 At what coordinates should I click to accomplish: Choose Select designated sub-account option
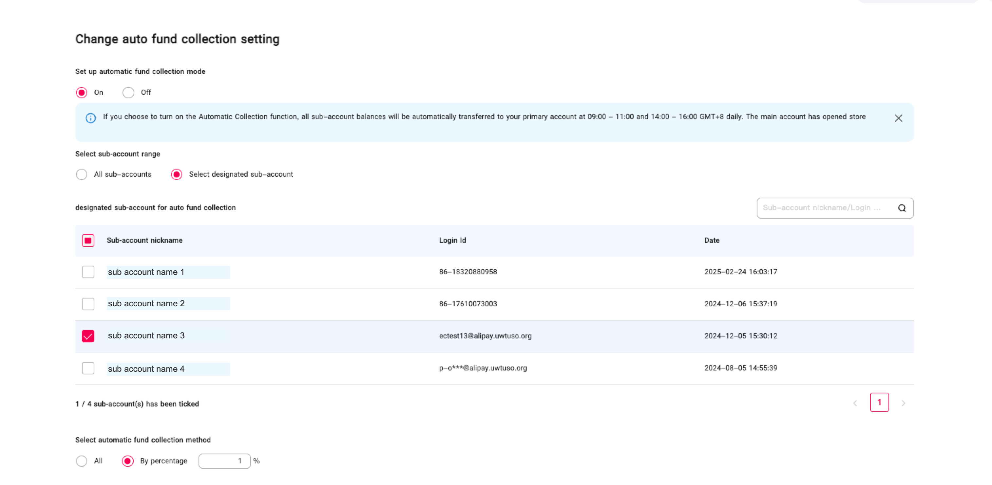[x=176, y=174]
